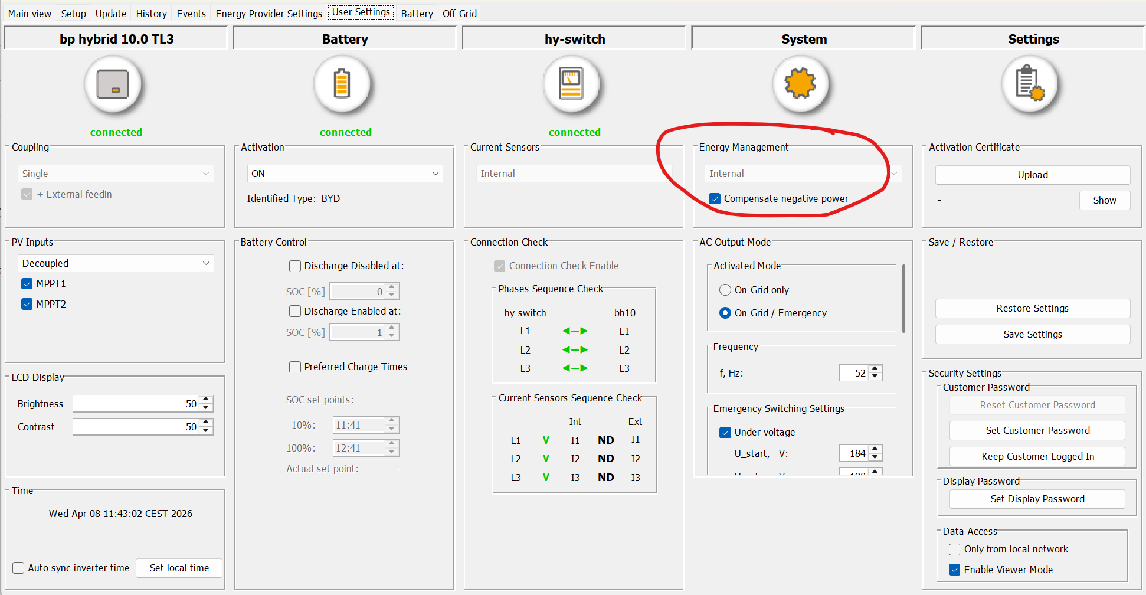Screen dimensions: 1146x595
Task: Increase Brightness with the up arrow
Action: coord(206,400)
